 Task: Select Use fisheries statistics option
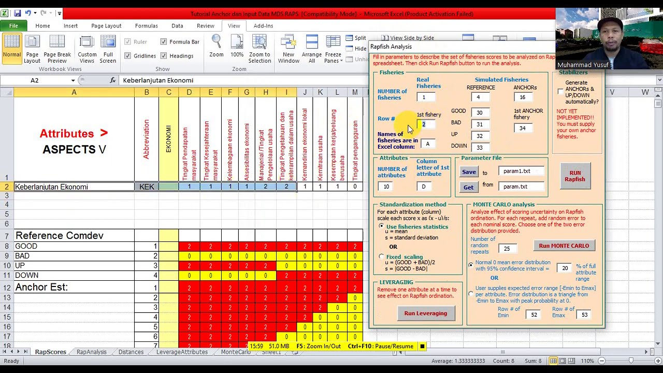pos(382,226)
